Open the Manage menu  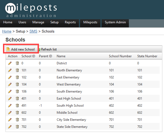(38, 22)
